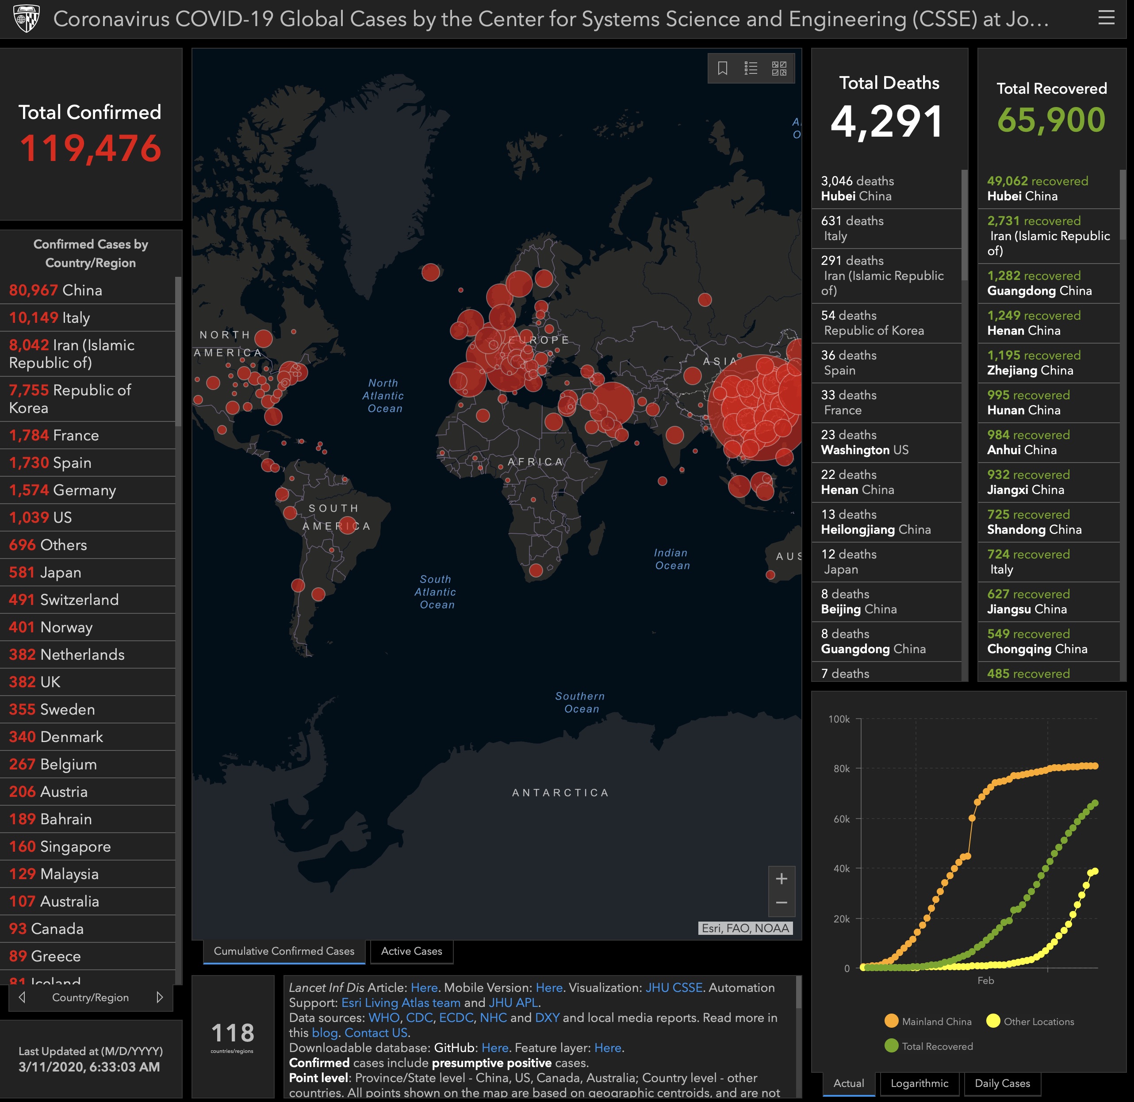Image resolution: width=1134 pixels, height=1102 pixels.
Task: Select the Daily Cases chart tab
Action: [x=1002, y=1083]
